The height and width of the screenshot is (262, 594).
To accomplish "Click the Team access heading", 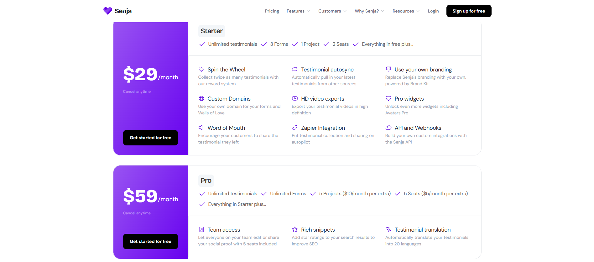I will tap(224, 230).
